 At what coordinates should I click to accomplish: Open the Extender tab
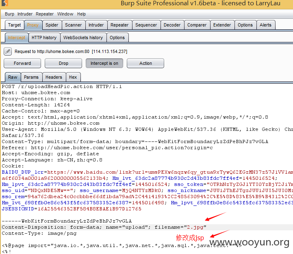coord(222,25)
